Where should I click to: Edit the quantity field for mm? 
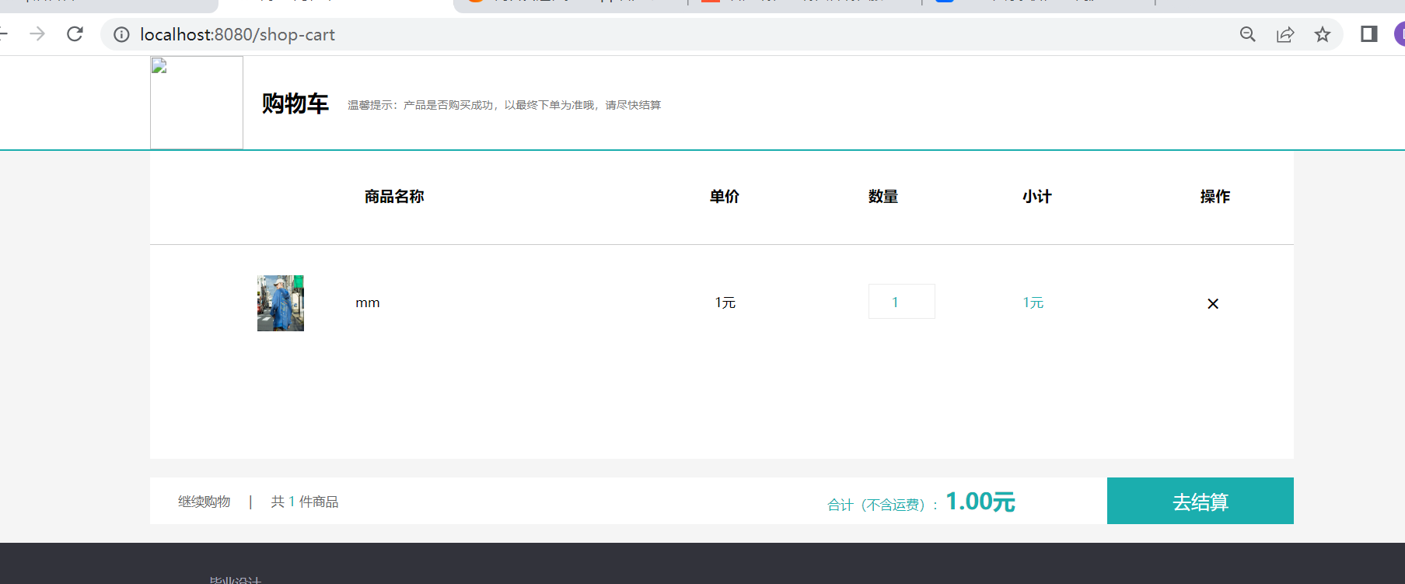902,302
